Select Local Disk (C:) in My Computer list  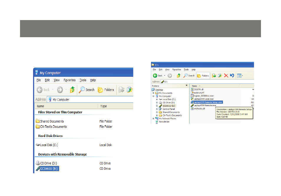tap(47, 145)
